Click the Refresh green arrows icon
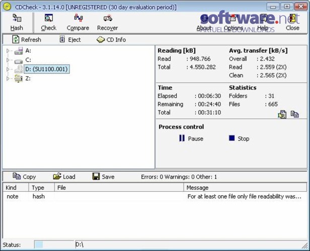 [x=16, y=39]
